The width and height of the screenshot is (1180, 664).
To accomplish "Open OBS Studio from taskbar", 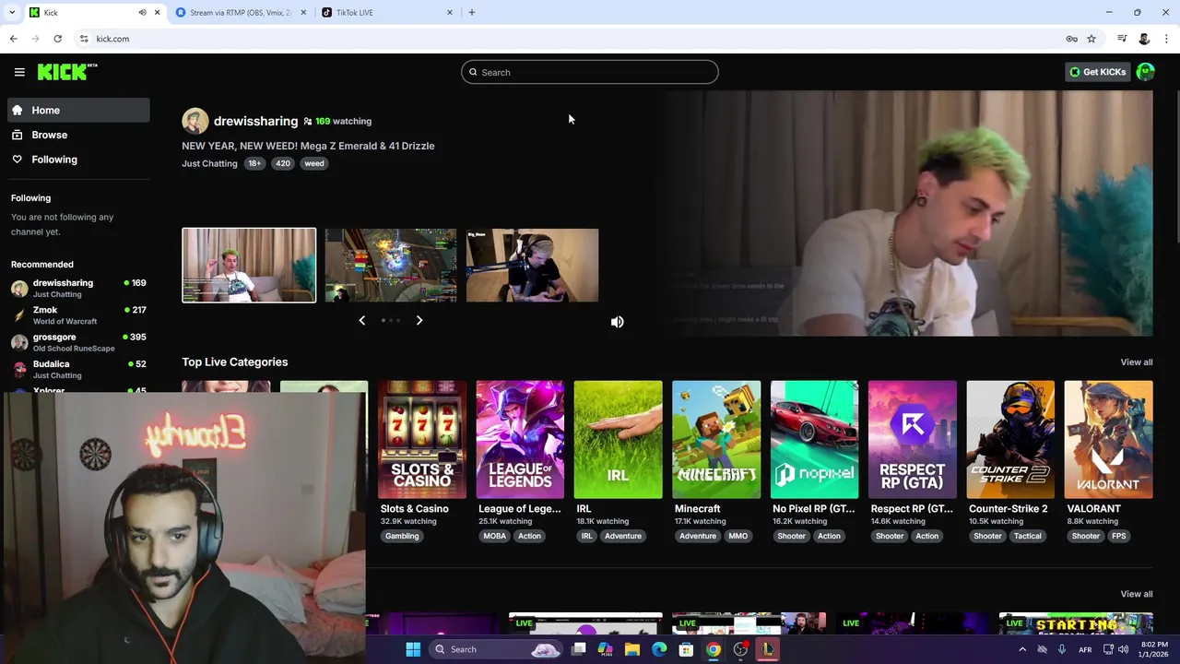I will point(740,649).
